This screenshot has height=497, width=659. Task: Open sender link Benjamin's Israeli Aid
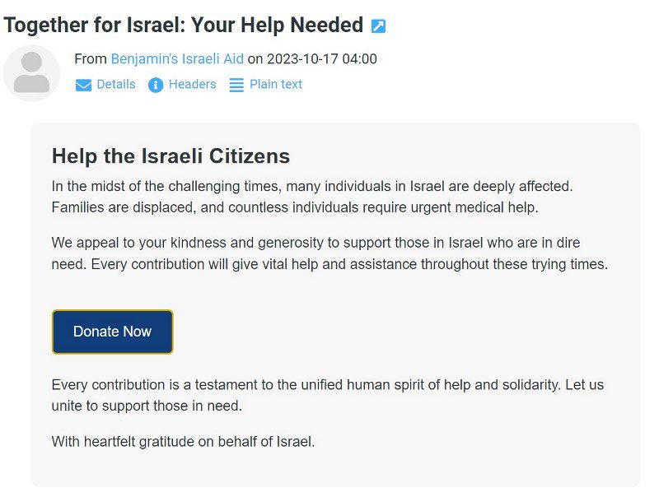coord(177,59)
